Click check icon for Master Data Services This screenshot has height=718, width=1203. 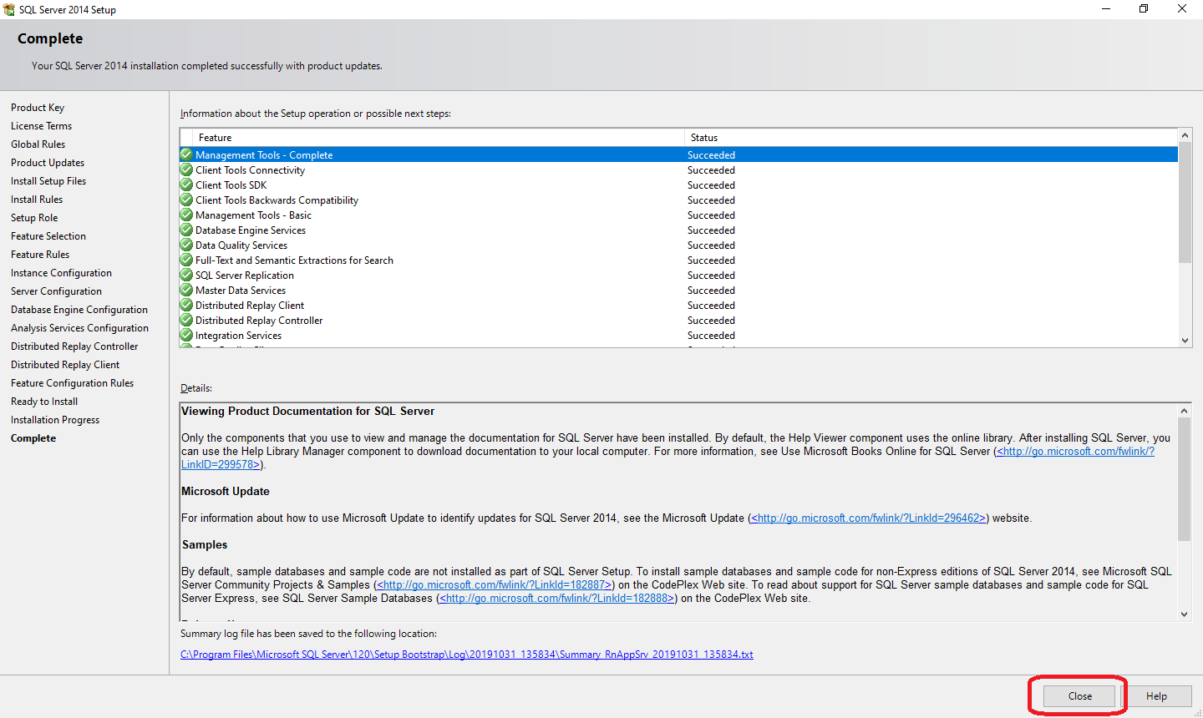click(x=186, y=290)
